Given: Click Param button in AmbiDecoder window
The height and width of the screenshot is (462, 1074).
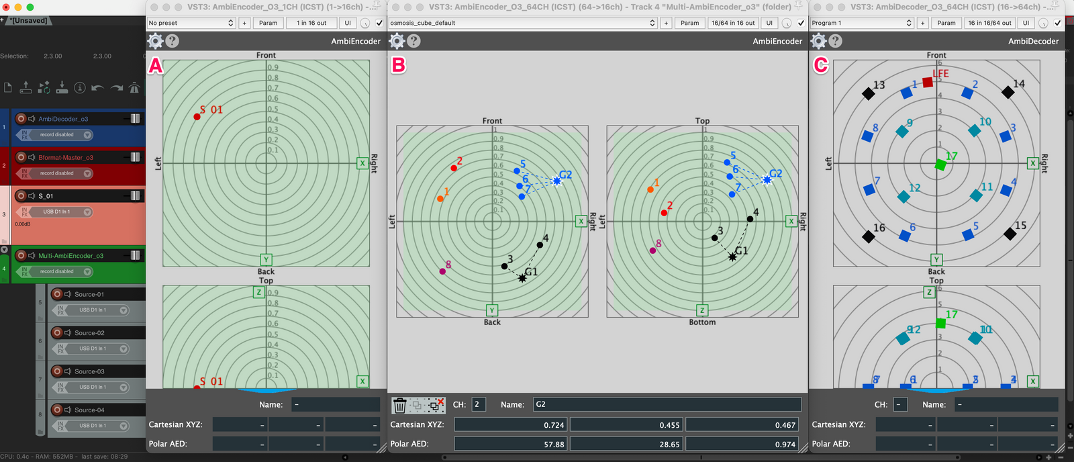Looking at the screenshot, I should tap(946, 23).
